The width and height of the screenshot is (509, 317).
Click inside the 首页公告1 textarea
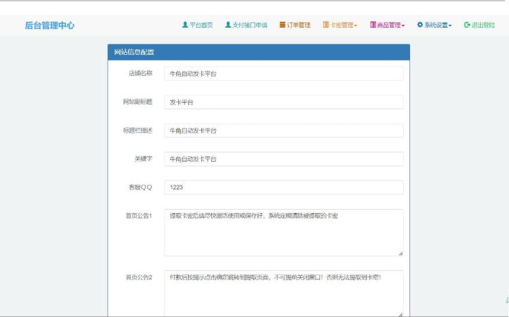coord(283,232)
